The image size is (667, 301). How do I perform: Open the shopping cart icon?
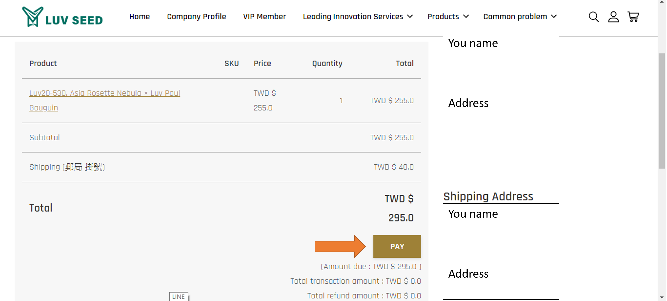click(x=633, y=17)
